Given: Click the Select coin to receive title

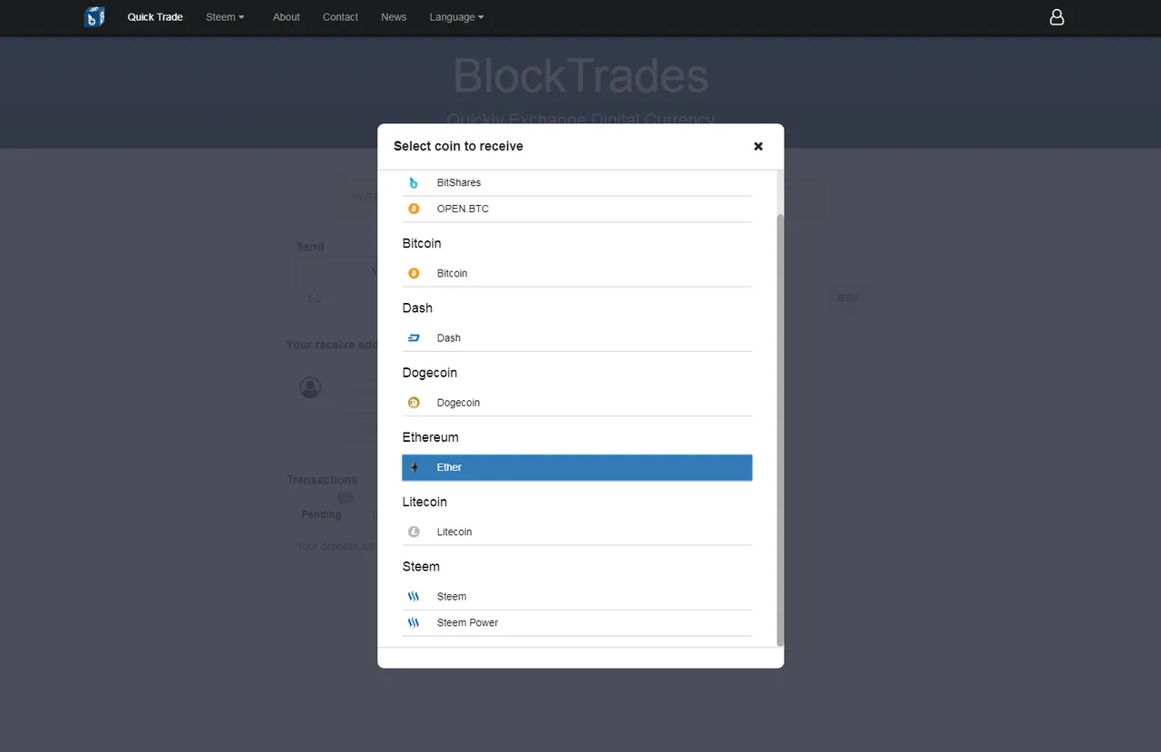Looking at the screenshot, I should (x=458, y=146).
